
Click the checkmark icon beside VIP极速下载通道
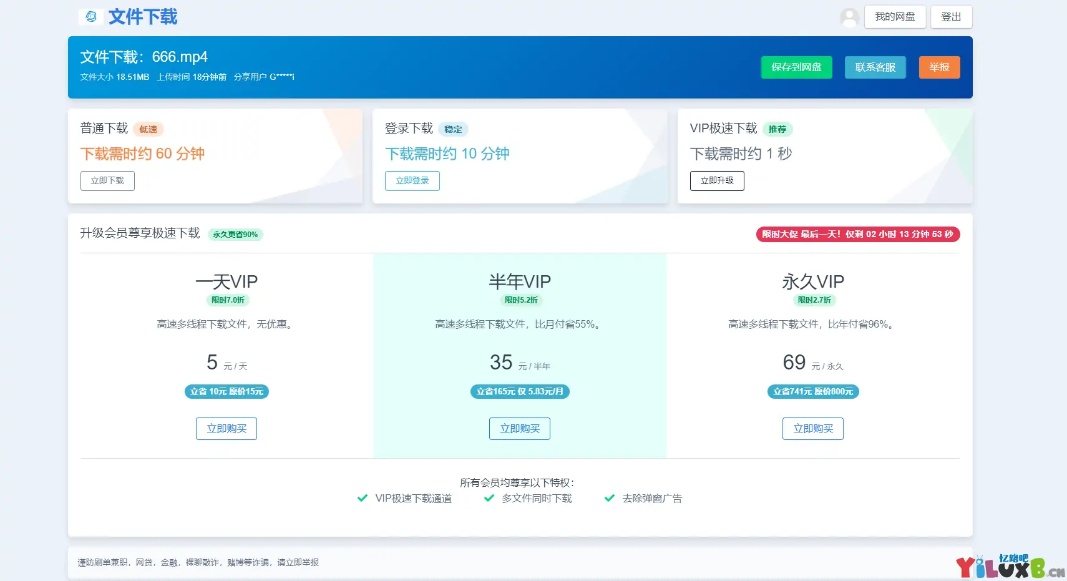pos(363,498)
